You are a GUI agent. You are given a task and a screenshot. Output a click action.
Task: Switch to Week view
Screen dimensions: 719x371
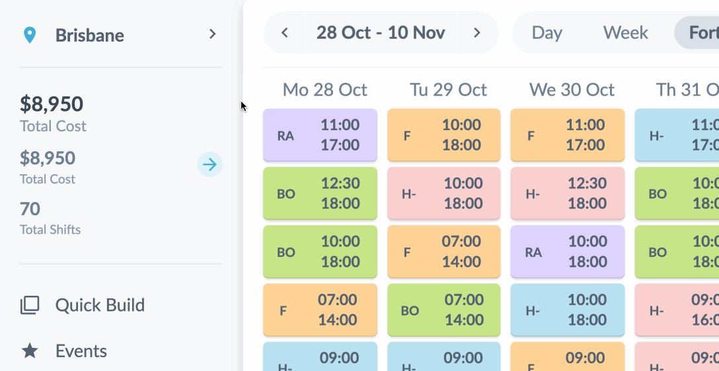click(625, 32)
